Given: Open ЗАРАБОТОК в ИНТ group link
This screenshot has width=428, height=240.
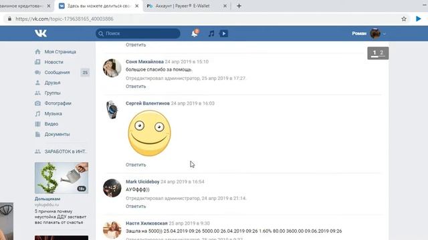Looking at the screenshot, I should pyautogui.click(x=66, y=151).
